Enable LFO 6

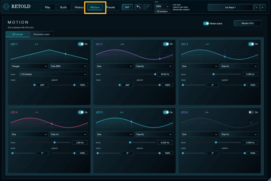(x=251, y=112)
